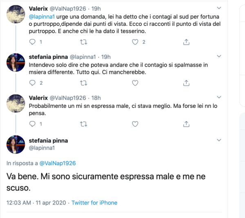Open @ValNap1926 link in 'In risposta a'
Viewport: 245px width, 218px height.
57,163
